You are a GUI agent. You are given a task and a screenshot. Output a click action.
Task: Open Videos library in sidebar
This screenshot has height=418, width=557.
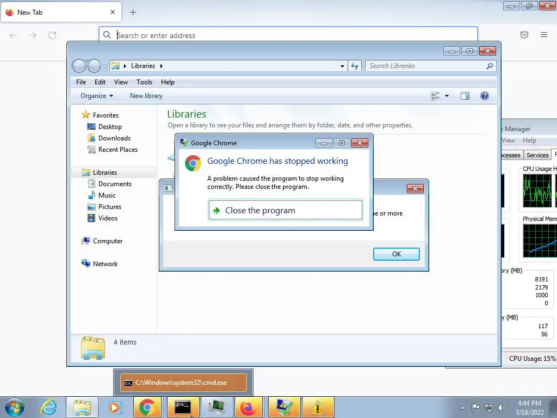(108, 218)
